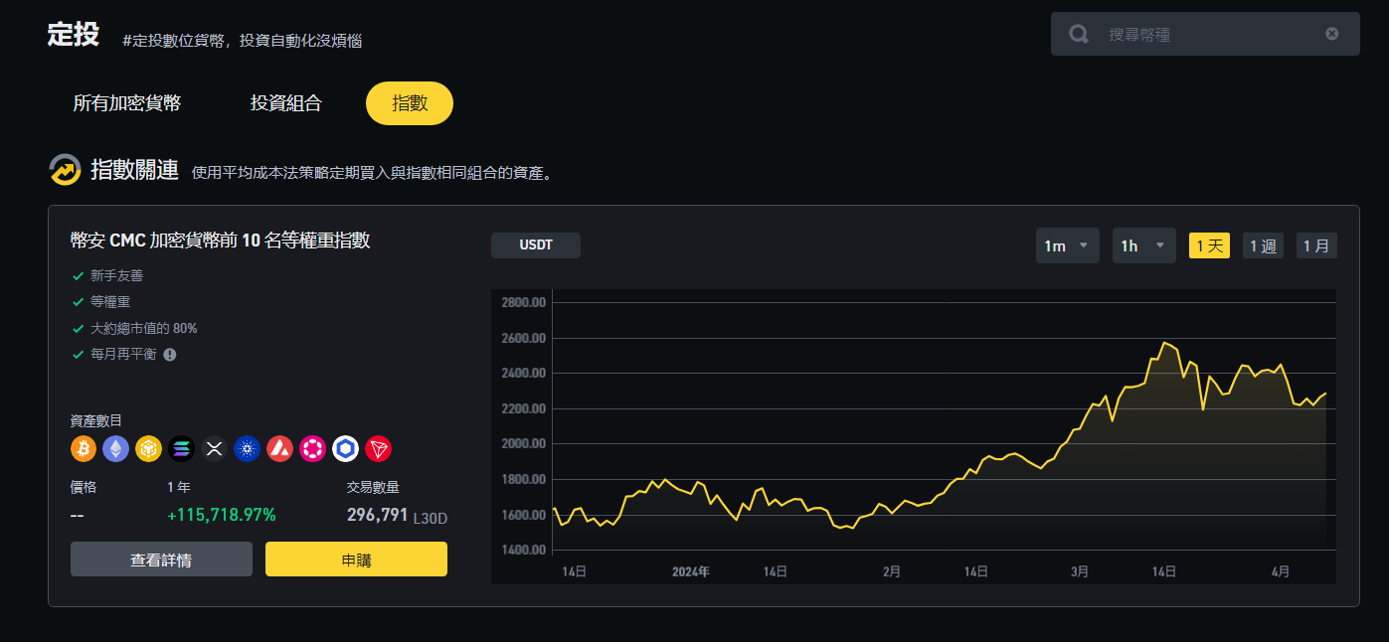1389x642 pixels.
Task: Expand the 1h interval dropdown
Action: pyautogui.click(x=1143, y=245)
